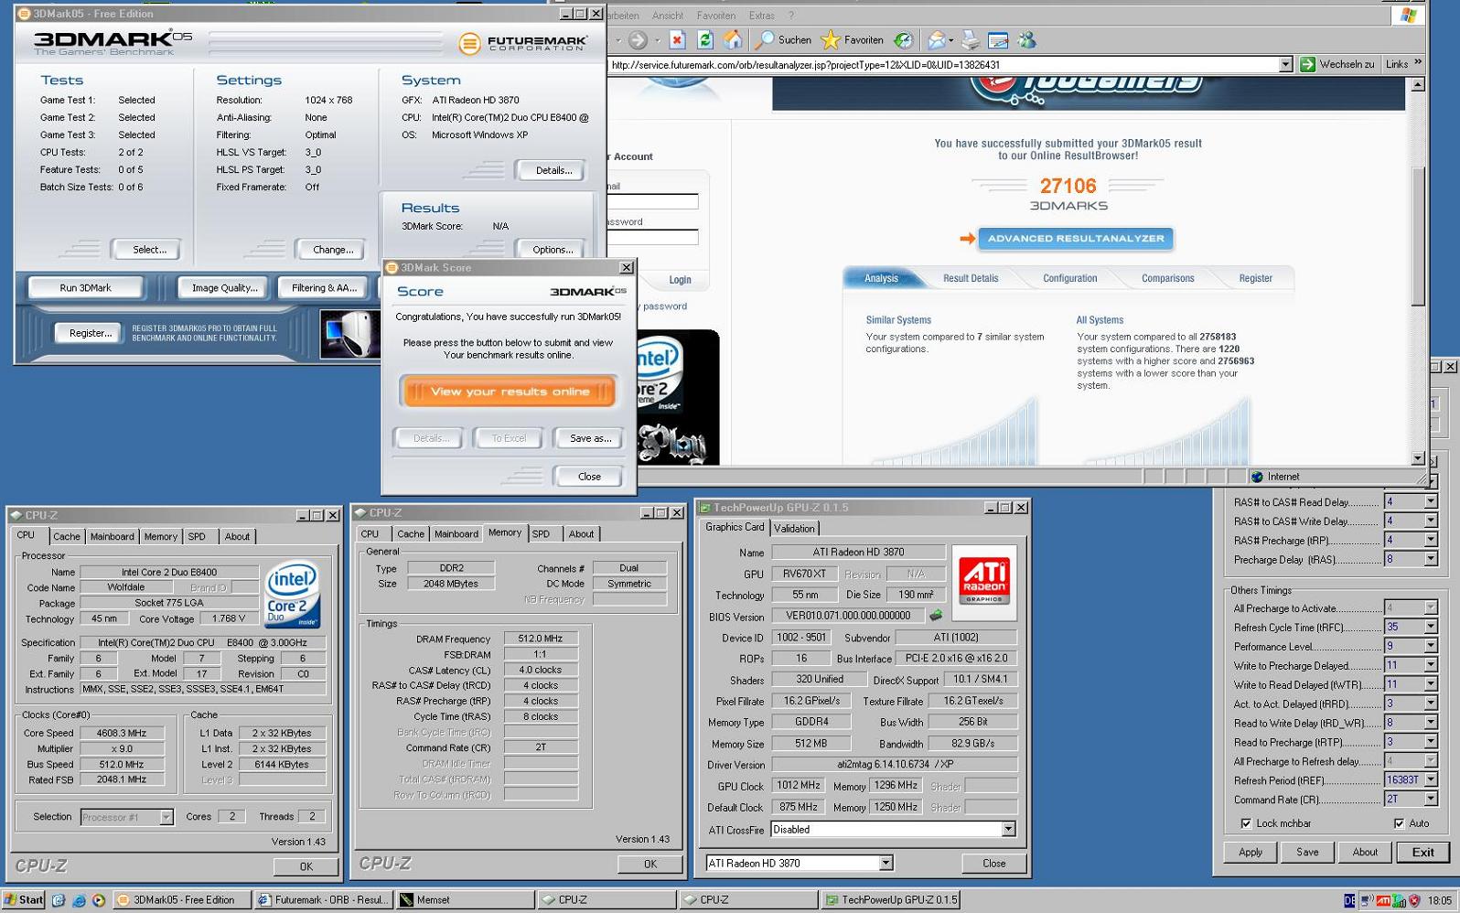Click the browser Stop icon with red X
This screenshot has width=1460, height=913.
coord(677,39)
